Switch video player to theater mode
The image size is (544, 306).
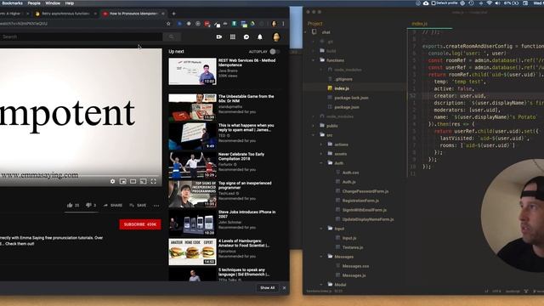133,181
